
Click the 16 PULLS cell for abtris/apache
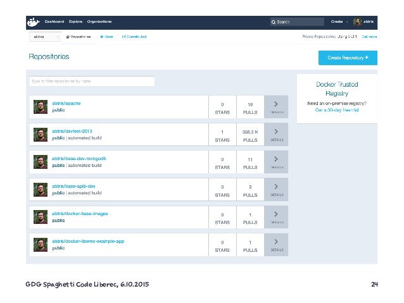pyautogui.click(x=250, y=107)
